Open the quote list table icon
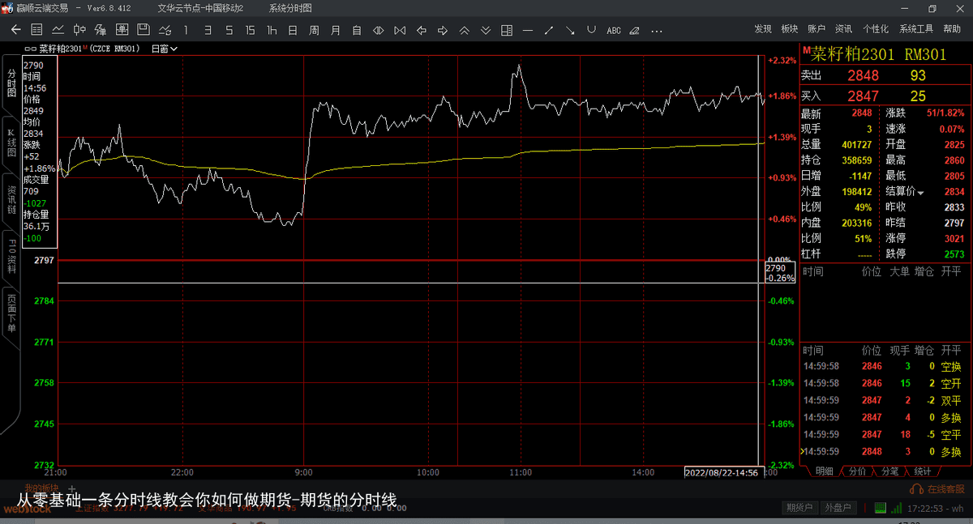The width and height of the screenshot is (973, 524). click(36, 30)
